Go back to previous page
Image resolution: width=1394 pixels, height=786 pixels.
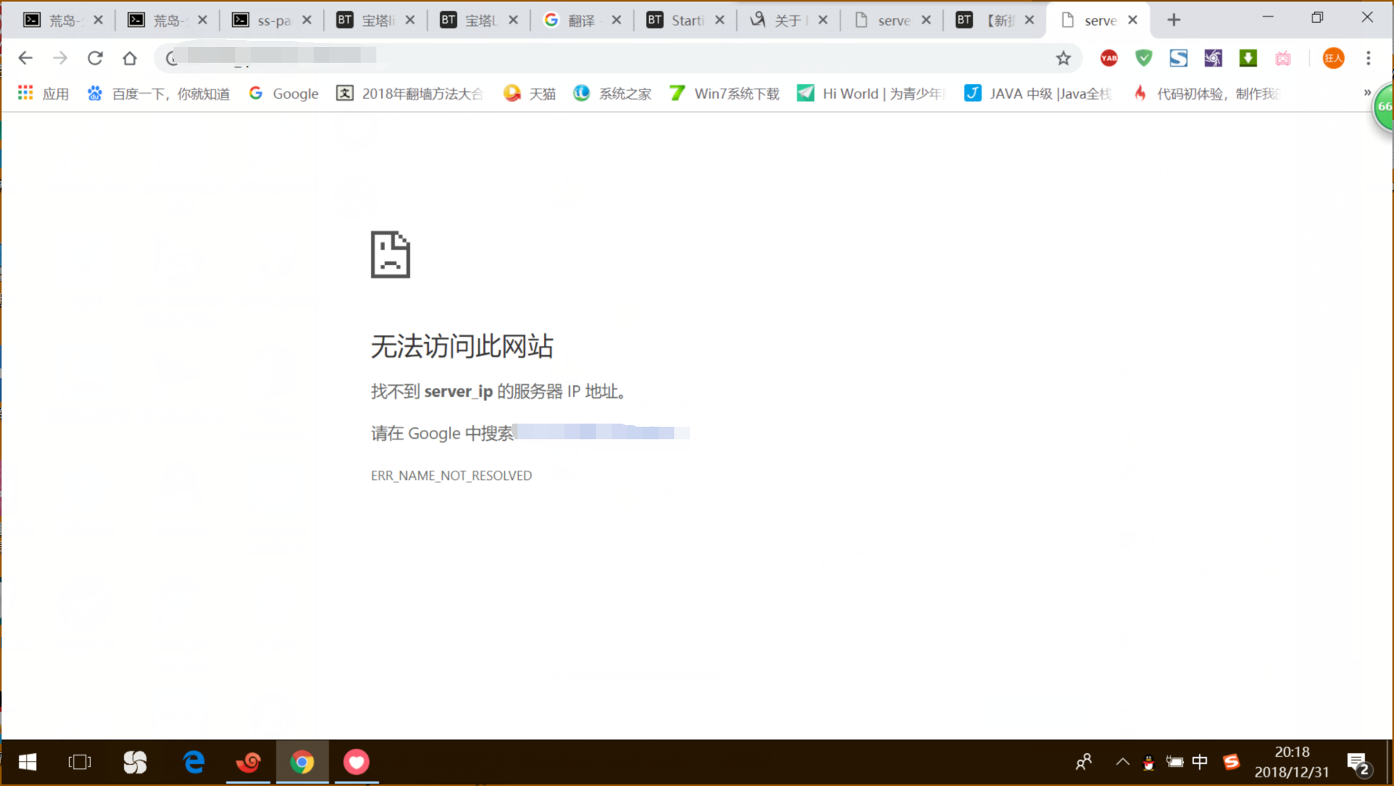click(x=25, y=58)
